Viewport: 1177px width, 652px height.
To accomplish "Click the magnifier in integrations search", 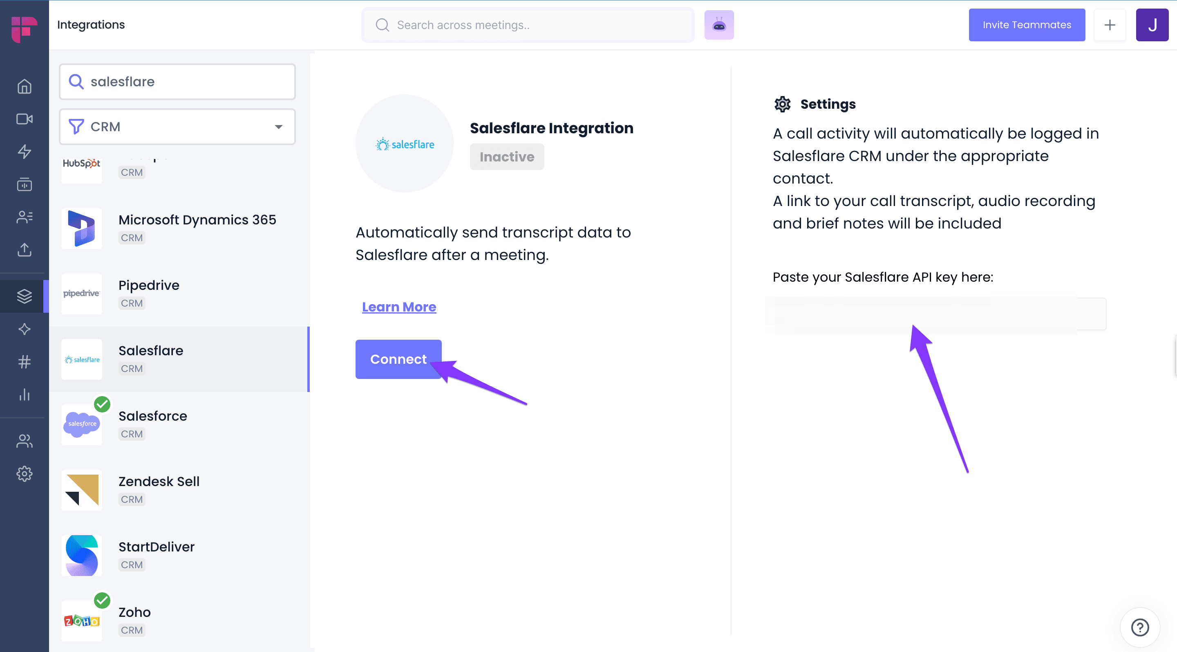I will point(76,81).
